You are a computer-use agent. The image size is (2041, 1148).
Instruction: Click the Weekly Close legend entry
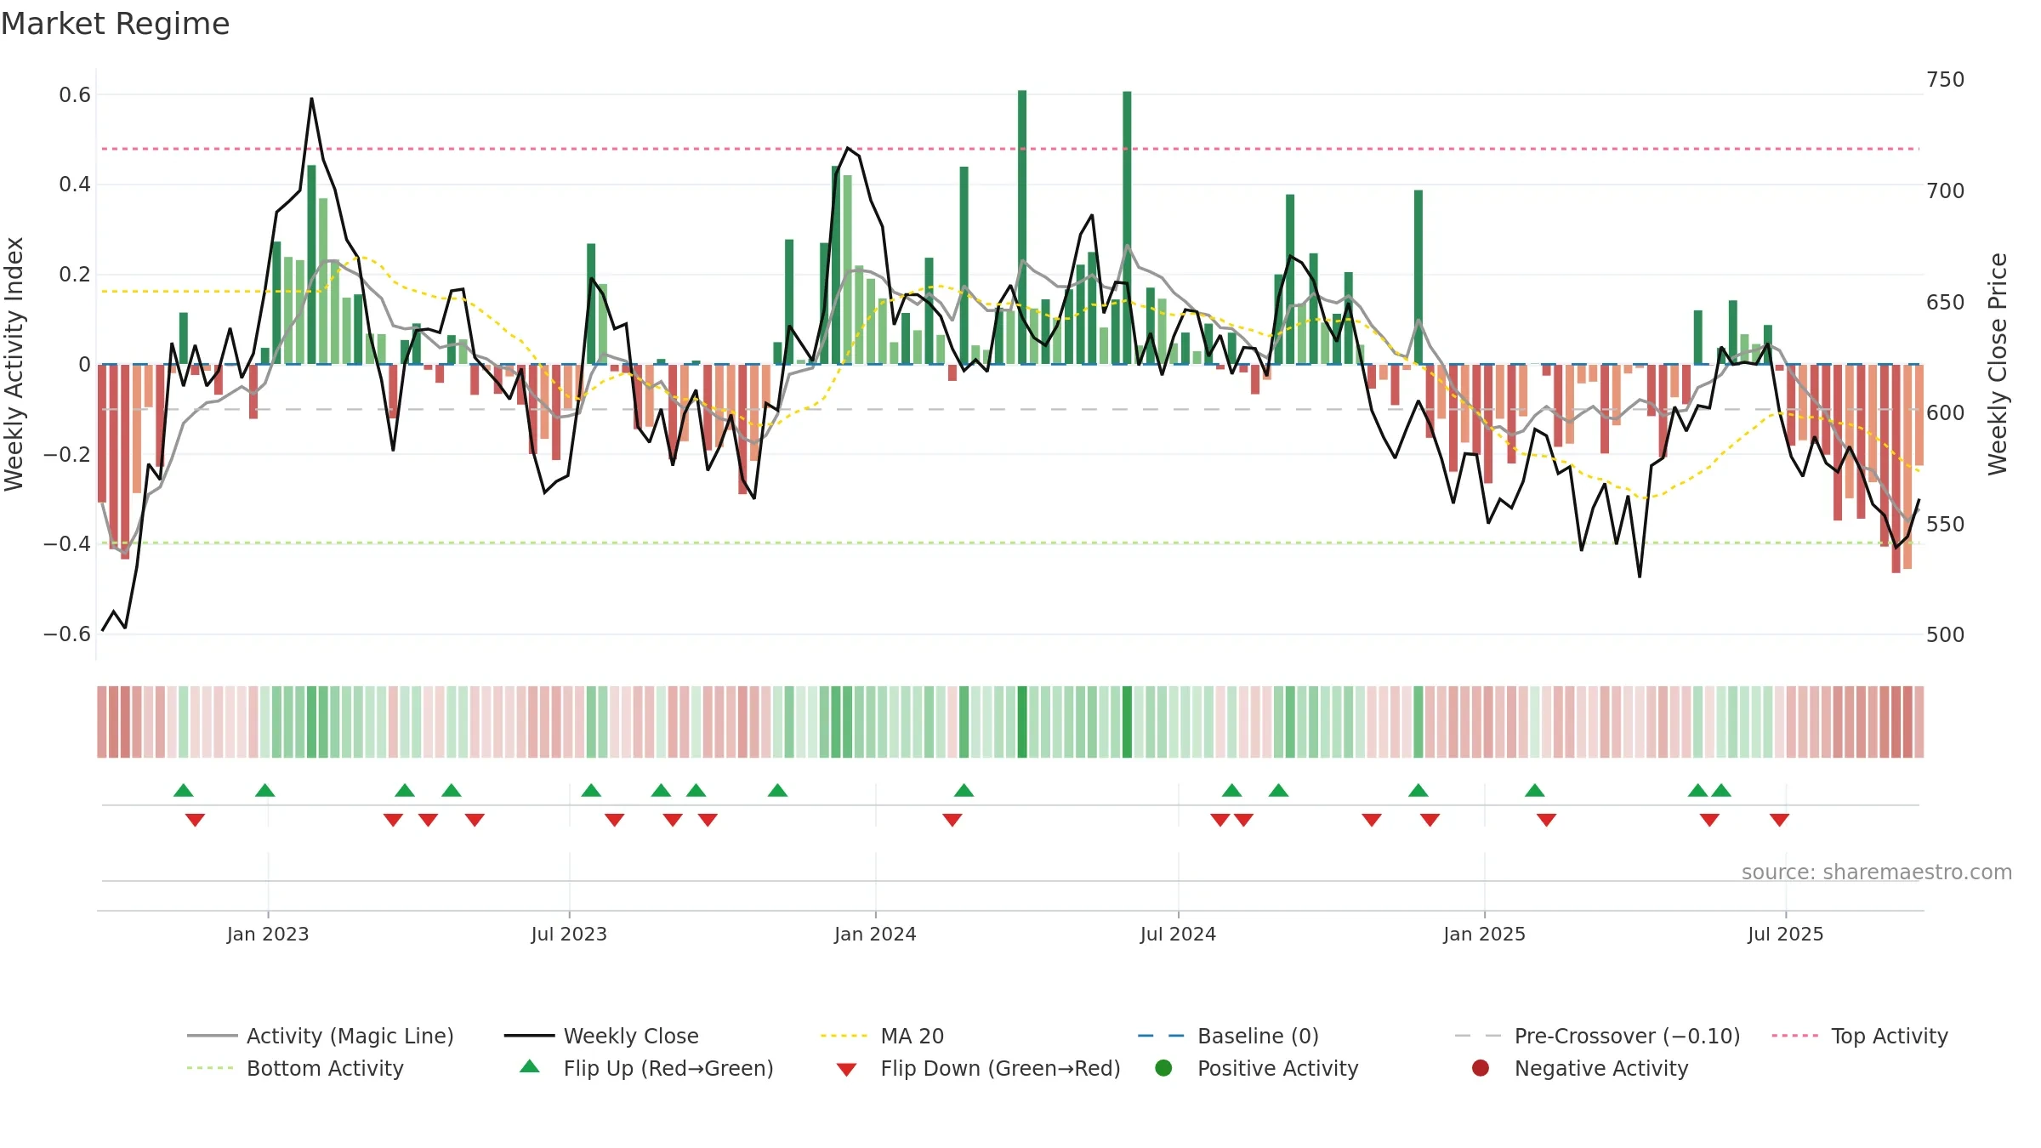601,1036
